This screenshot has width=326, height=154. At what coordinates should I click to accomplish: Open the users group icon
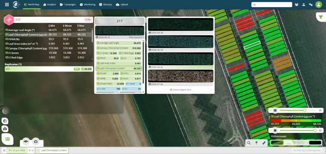296,5
